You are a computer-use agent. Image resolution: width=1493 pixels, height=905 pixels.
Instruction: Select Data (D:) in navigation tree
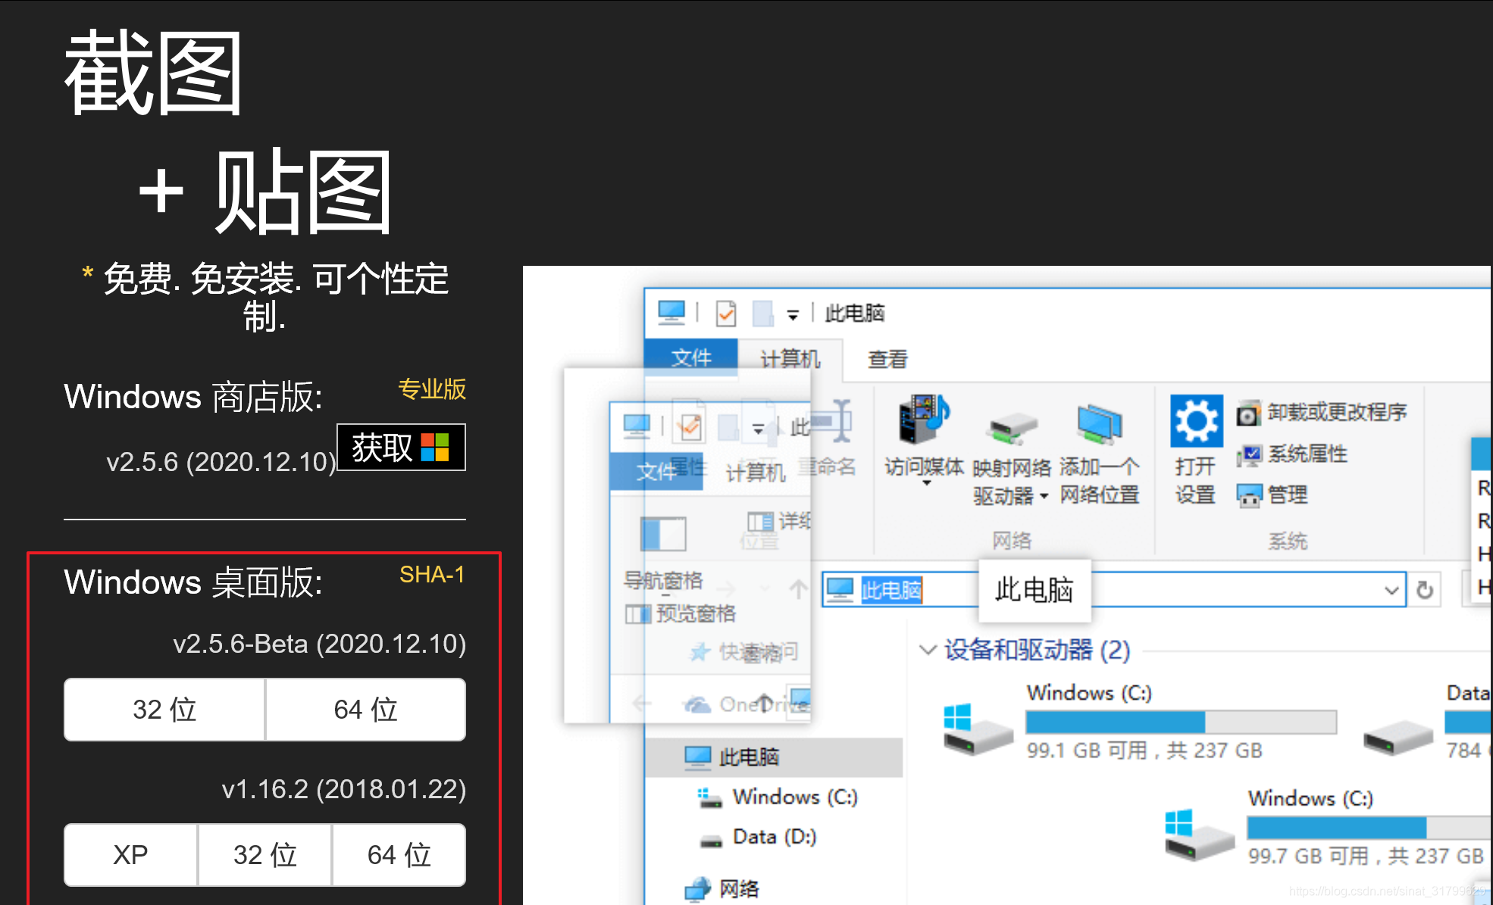point(774,837)
